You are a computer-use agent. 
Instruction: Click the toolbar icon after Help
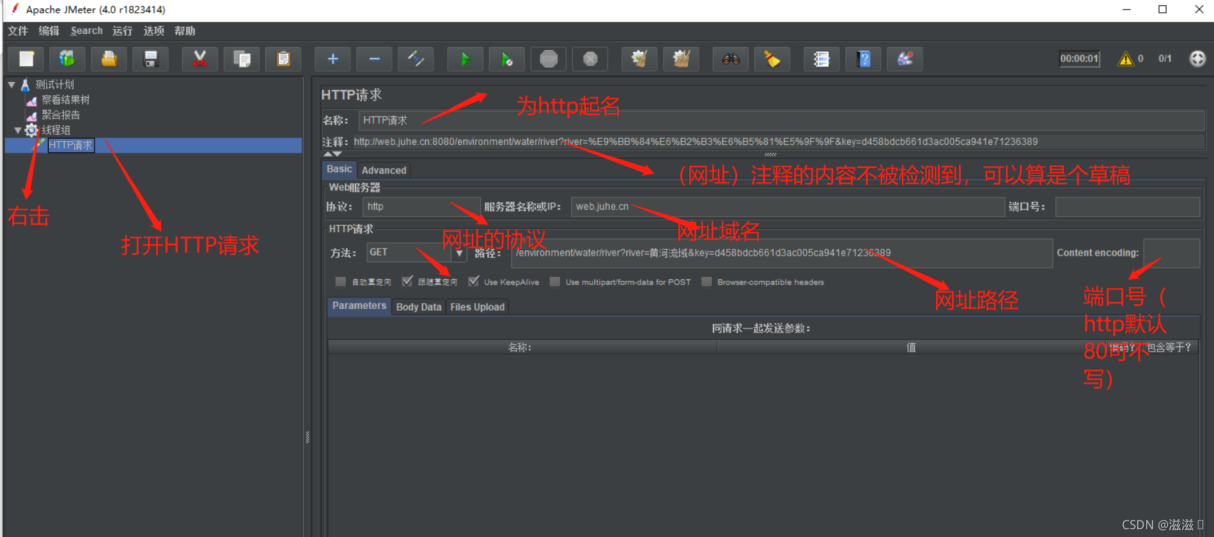[x=905, y=59]
